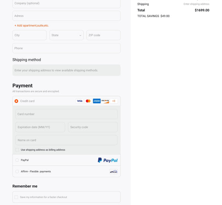Click the PayPal logo

108,160
